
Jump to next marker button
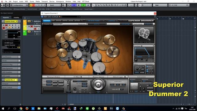70,5
